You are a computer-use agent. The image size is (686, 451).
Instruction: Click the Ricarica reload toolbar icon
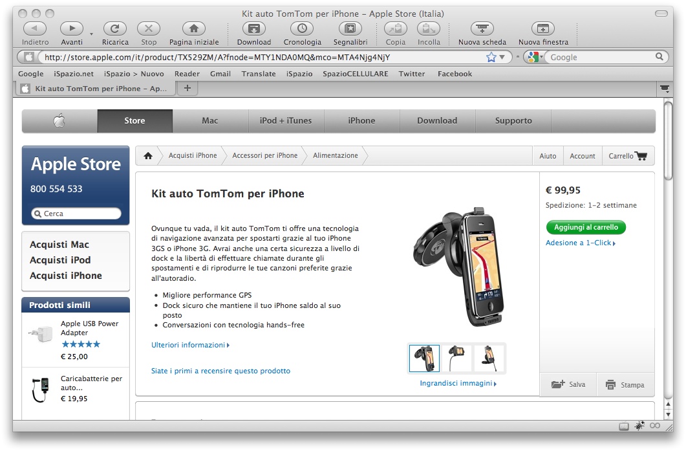[x=115, y=28]
